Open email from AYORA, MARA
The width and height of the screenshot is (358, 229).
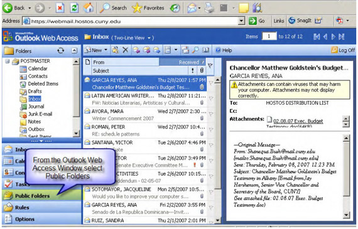145,115
